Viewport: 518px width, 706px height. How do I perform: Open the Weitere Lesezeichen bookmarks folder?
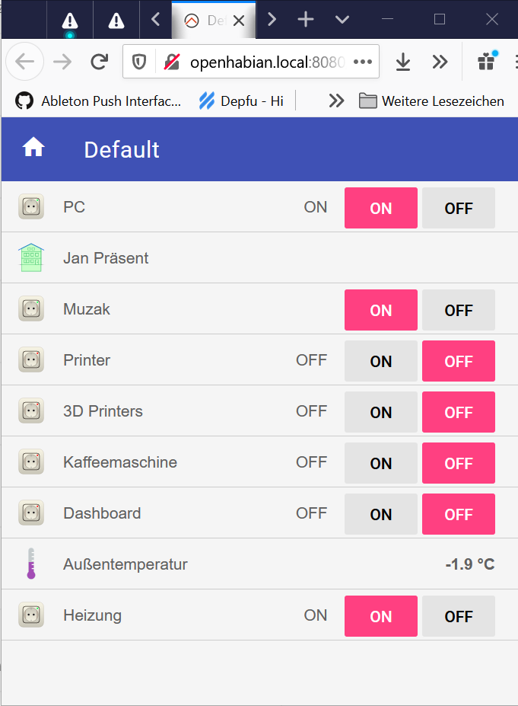click(431, 101)
